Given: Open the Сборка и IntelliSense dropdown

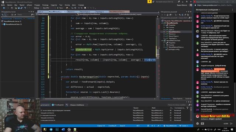Looking at the screenshot, I should [79, 105].
